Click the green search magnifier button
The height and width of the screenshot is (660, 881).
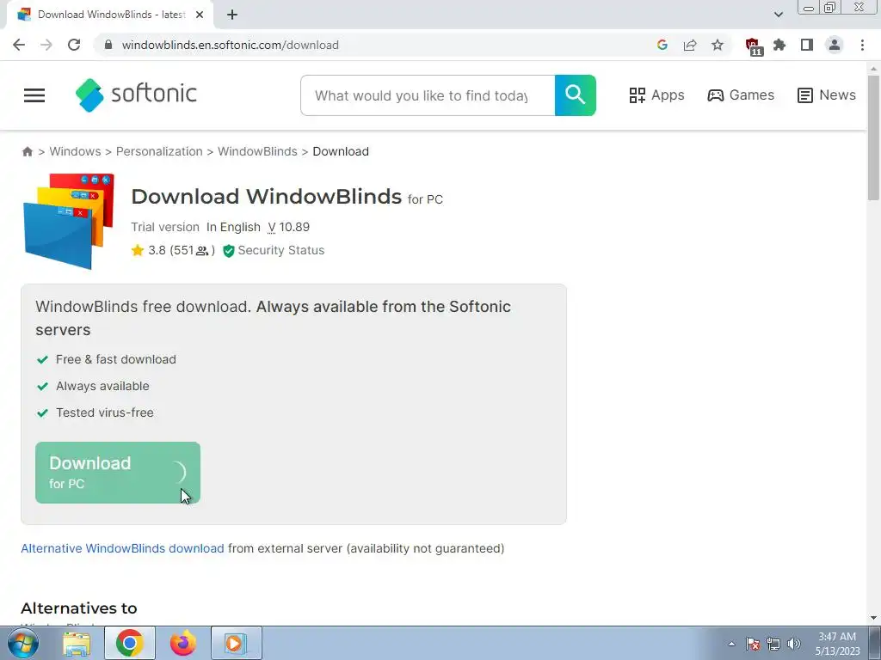pyautogui.click(x=576, y=95)
